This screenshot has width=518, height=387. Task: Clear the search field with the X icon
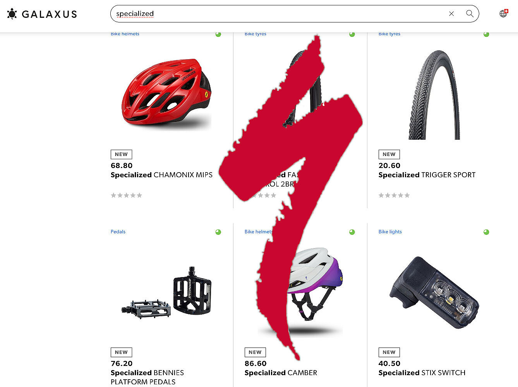(x=451, y=14)
